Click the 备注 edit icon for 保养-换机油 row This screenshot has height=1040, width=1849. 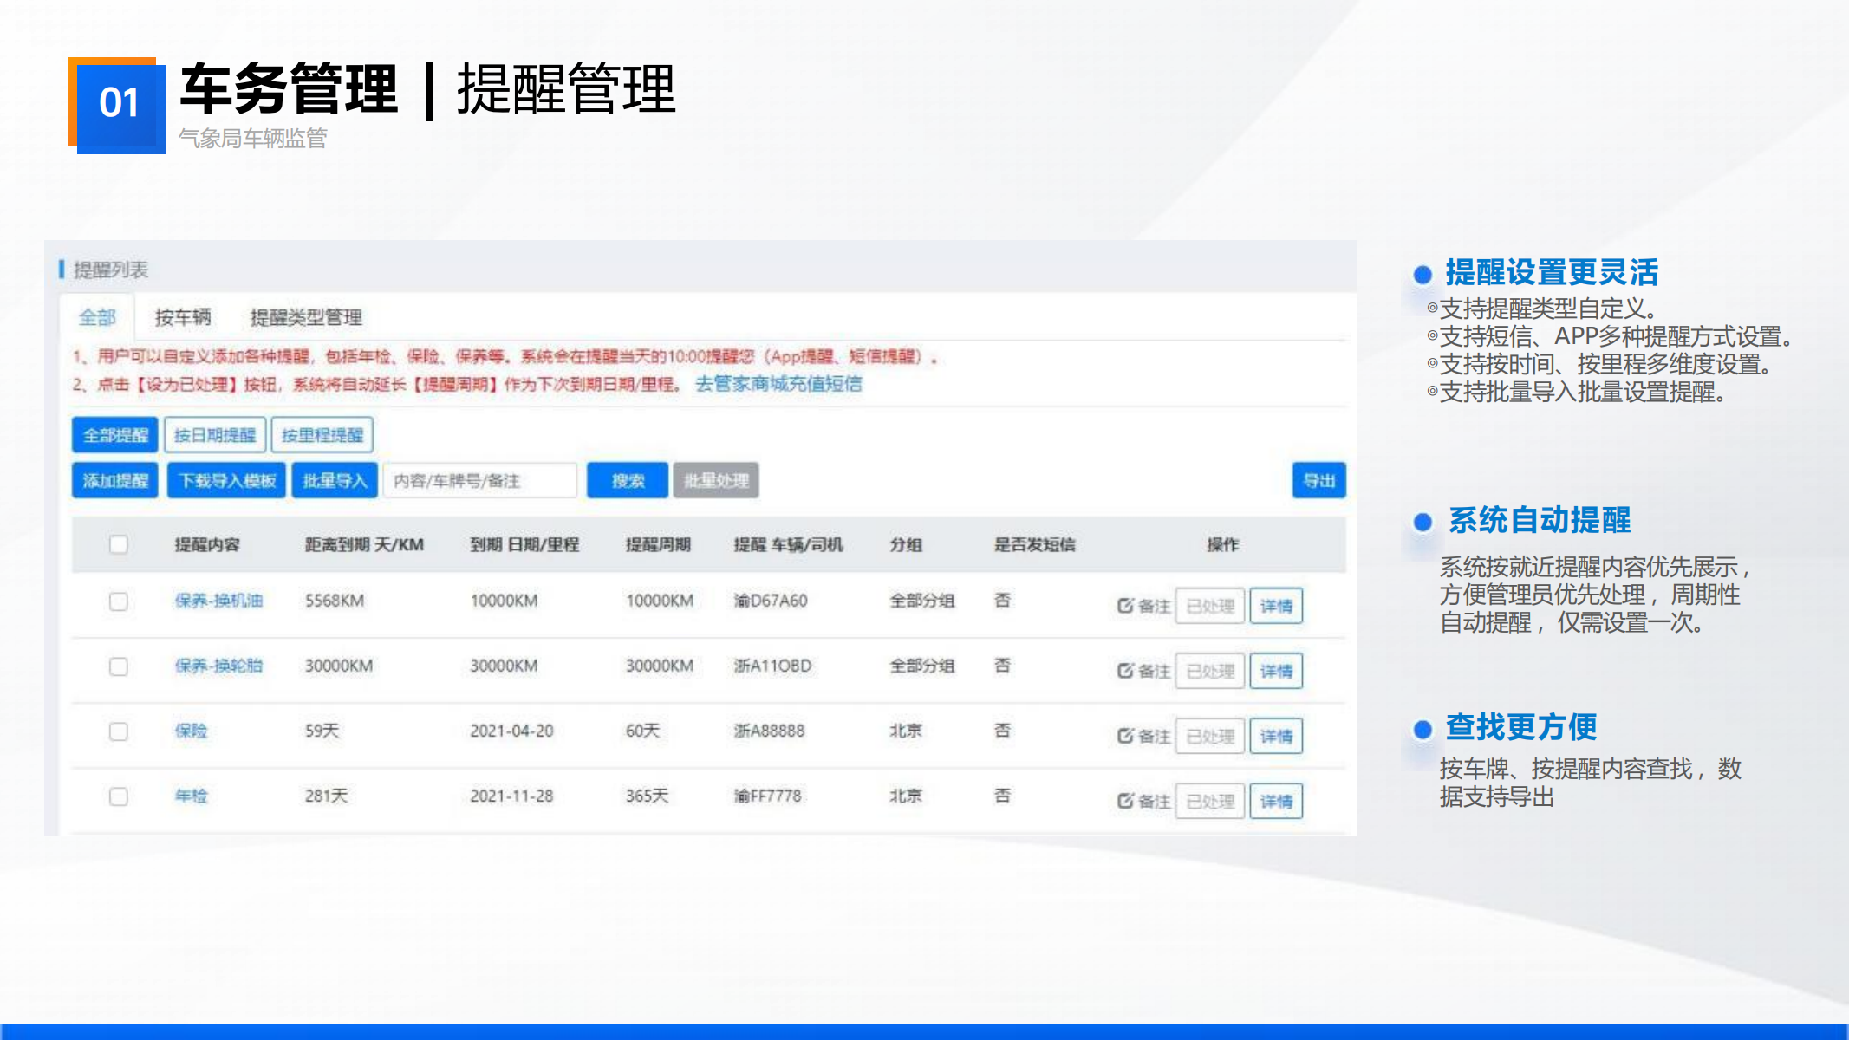1125,606
